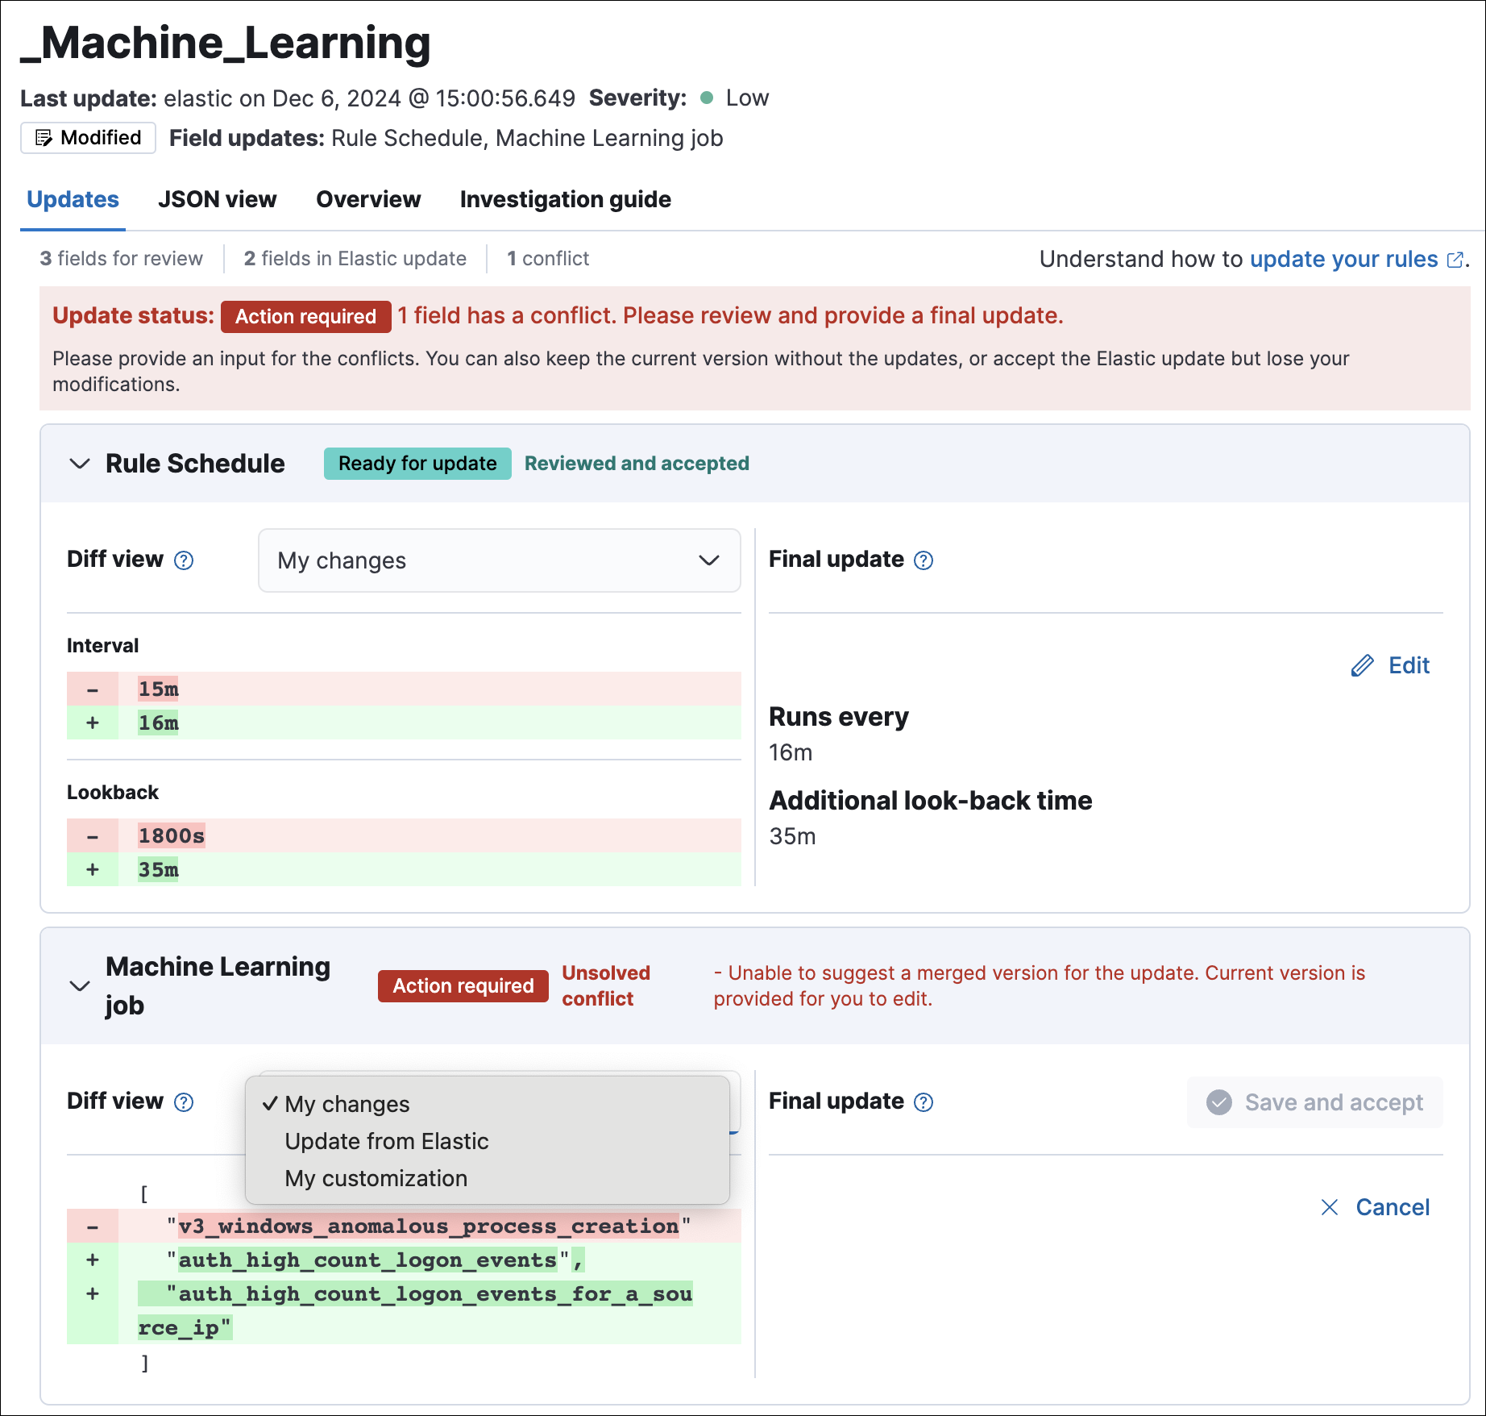The height and width of the screenshot is (1416, 1486).
Task: Follow the update your rules link
Action: (1343, 259)
